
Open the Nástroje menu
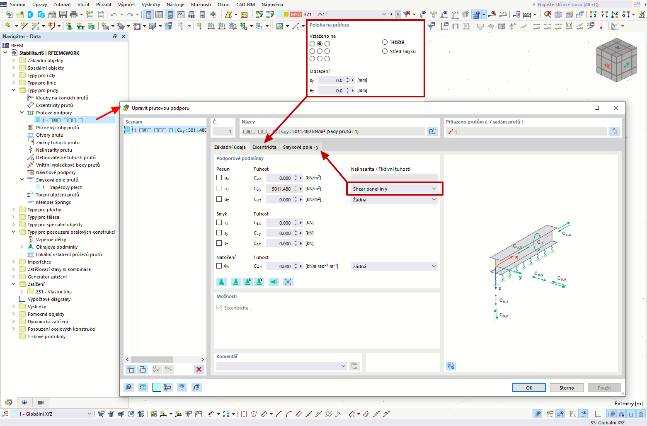click(176, 5)
